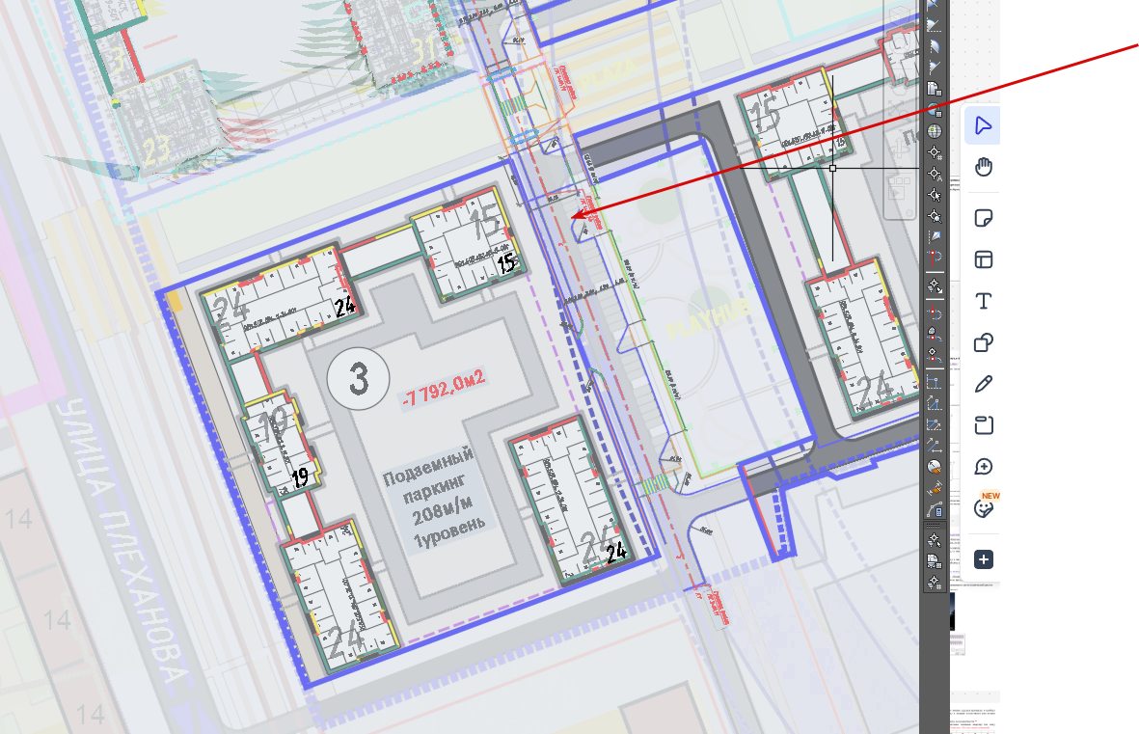Viewport: 1139px width, 734px height.
Task: Add a comment with Comment tool
Action: pyautogui.click(x=983, y=467)
